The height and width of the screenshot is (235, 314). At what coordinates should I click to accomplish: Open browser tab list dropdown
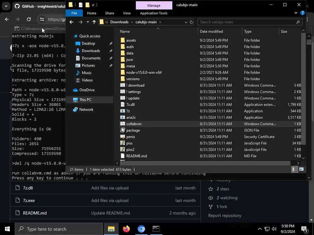coord(6,6)
